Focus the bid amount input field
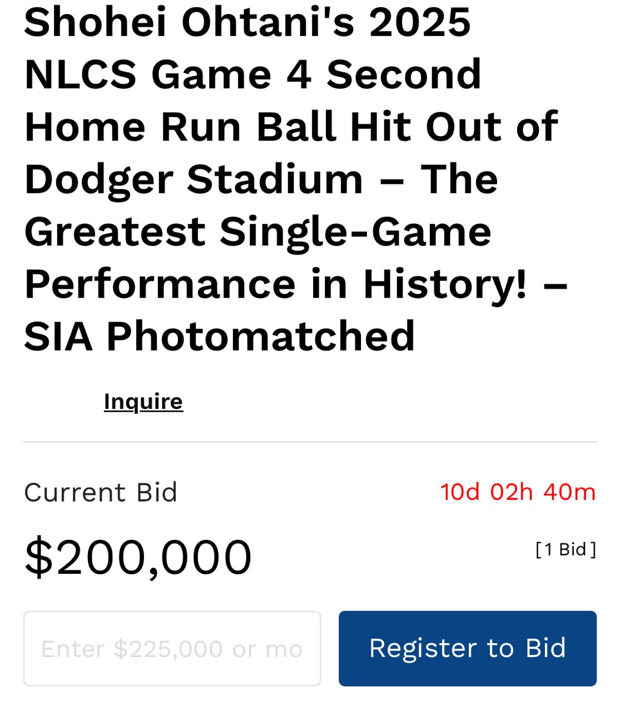 pos(172,648)
